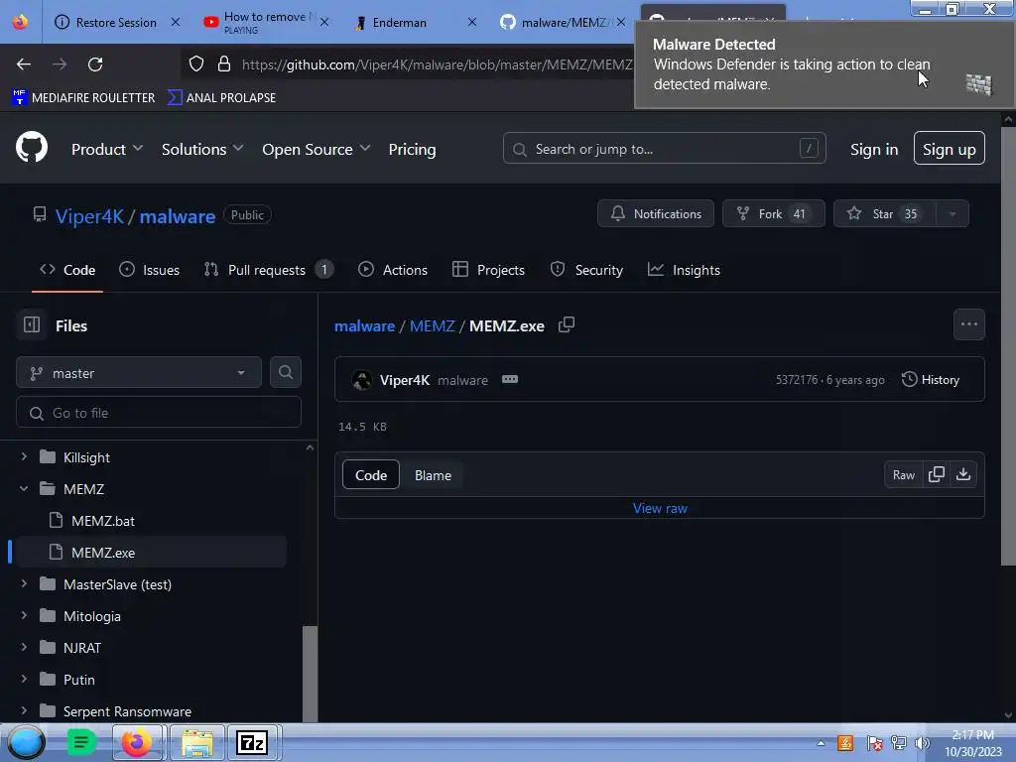The width and height of the screenshot is (1016, 762).
Task: Open Firefox menu icon in tab bar
Action: pyautogui.click(x=20, y=22)
